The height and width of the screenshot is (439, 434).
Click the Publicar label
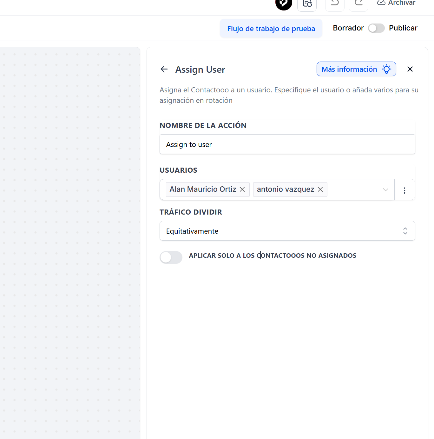point(403,28)
